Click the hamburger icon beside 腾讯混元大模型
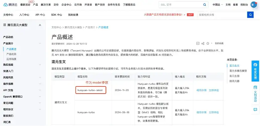Viewport: 260px width, 126px height. click(5, 25)
